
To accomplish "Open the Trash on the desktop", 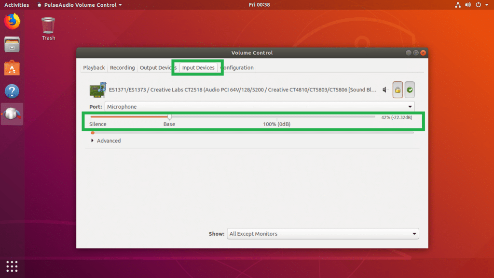I will (x=47, y=26).
